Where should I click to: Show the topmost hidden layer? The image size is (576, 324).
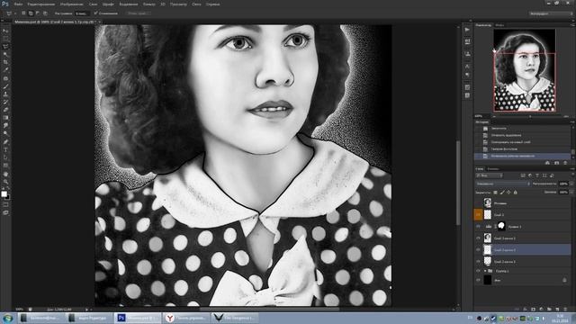[x=478, y=202]
